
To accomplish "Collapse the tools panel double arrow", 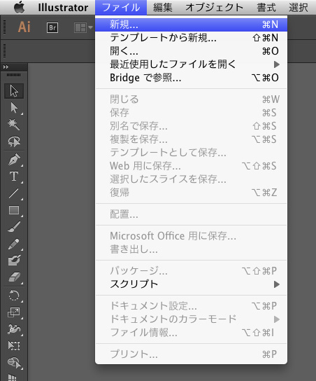I will (x=6, y=67).
